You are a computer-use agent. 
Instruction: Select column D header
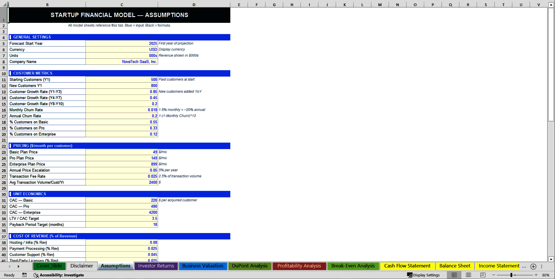194,5
